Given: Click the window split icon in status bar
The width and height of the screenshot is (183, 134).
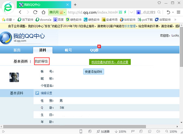Looking at the screenshot, I should (150, 131).
